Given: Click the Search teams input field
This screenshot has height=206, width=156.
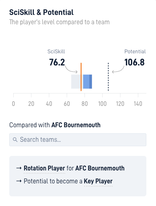Looking at the screenshot, I should (78, 140).
